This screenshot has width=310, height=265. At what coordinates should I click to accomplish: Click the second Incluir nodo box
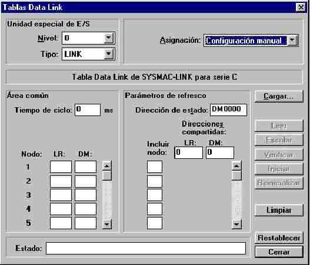coord(155,181)
